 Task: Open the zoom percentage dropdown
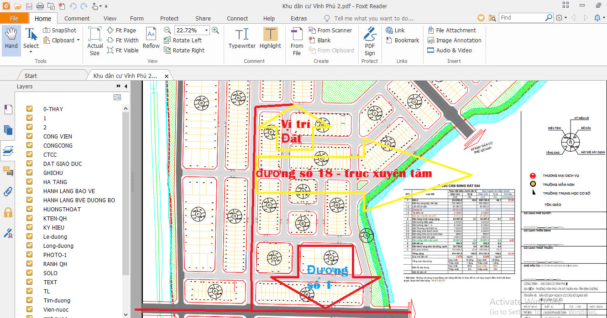coord(207,30)
